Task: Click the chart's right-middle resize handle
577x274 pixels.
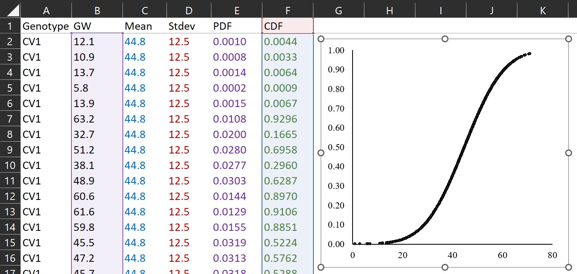Action: click(569, 153)
